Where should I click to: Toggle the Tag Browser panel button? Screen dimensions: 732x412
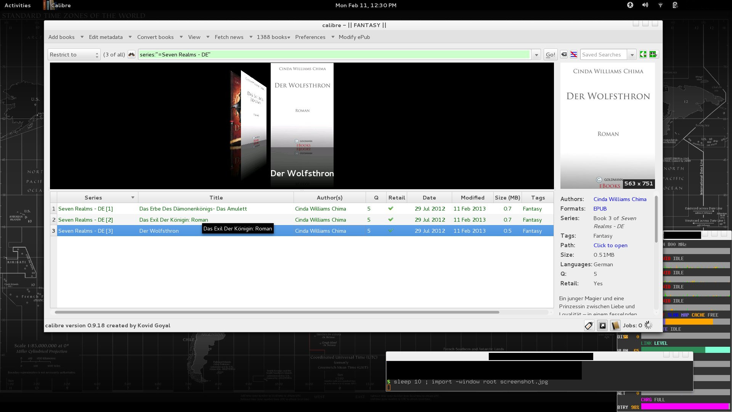589,325
